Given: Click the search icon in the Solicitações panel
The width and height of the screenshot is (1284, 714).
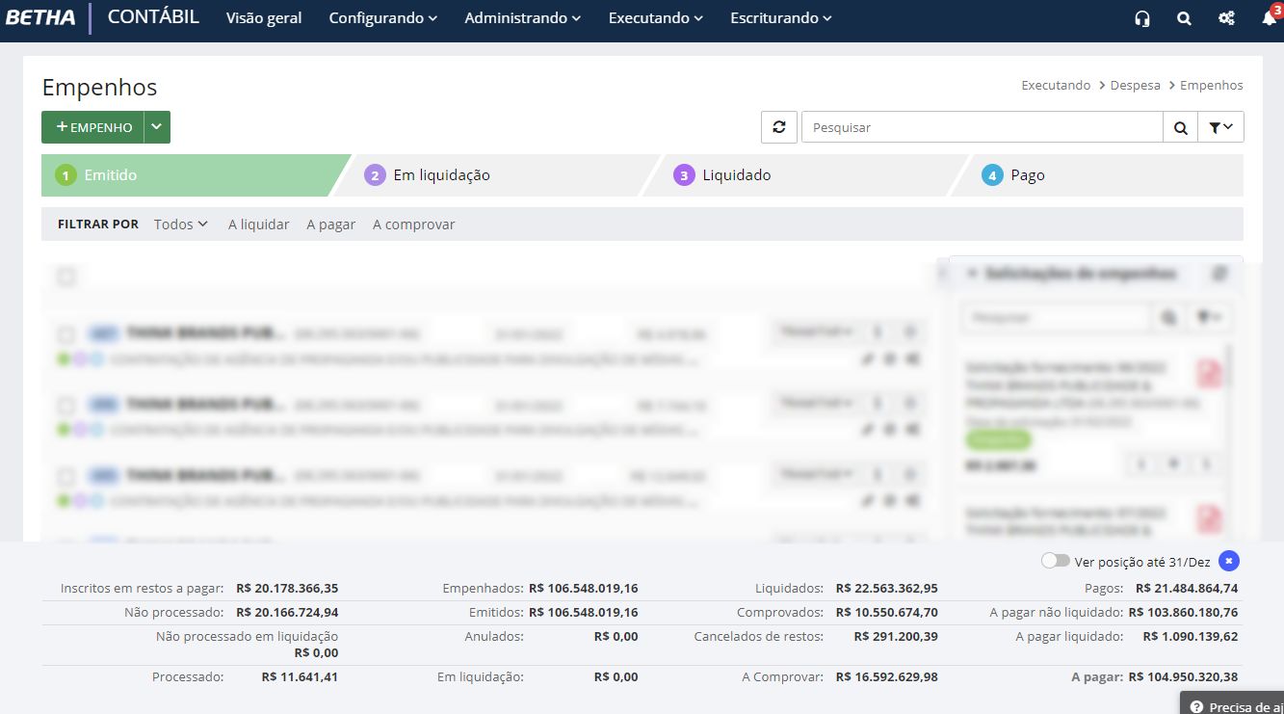Looking at the screenshot, I should [x=1168, y=317].
